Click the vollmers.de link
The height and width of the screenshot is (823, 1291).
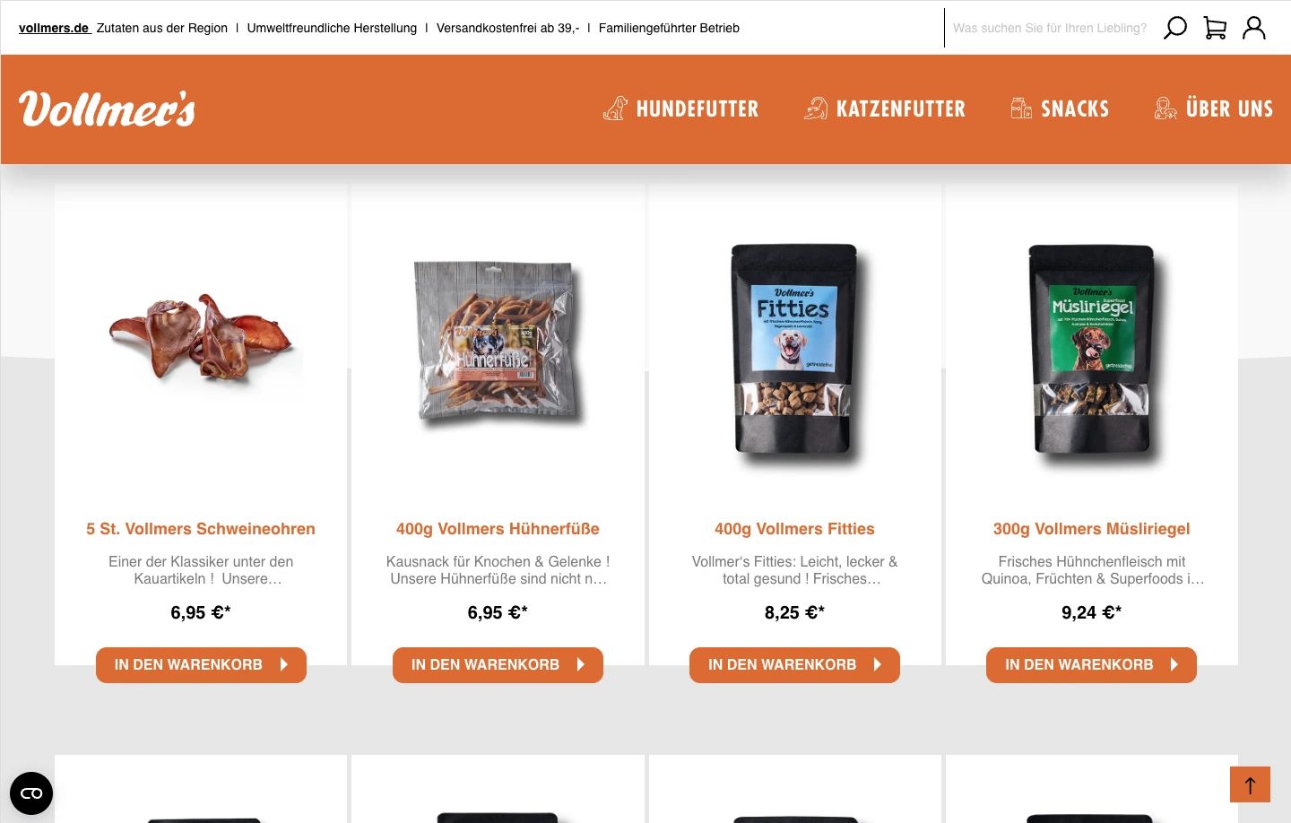click(x=54, y=28)
